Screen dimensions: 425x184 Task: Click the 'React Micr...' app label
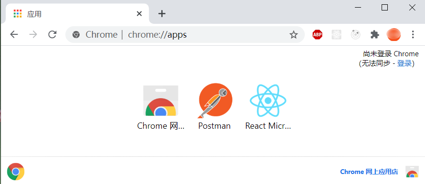click(268, 126)
